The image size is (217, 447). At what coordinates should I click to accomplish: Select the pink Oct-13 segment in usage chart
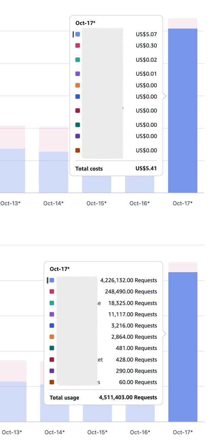coord(13,371)
